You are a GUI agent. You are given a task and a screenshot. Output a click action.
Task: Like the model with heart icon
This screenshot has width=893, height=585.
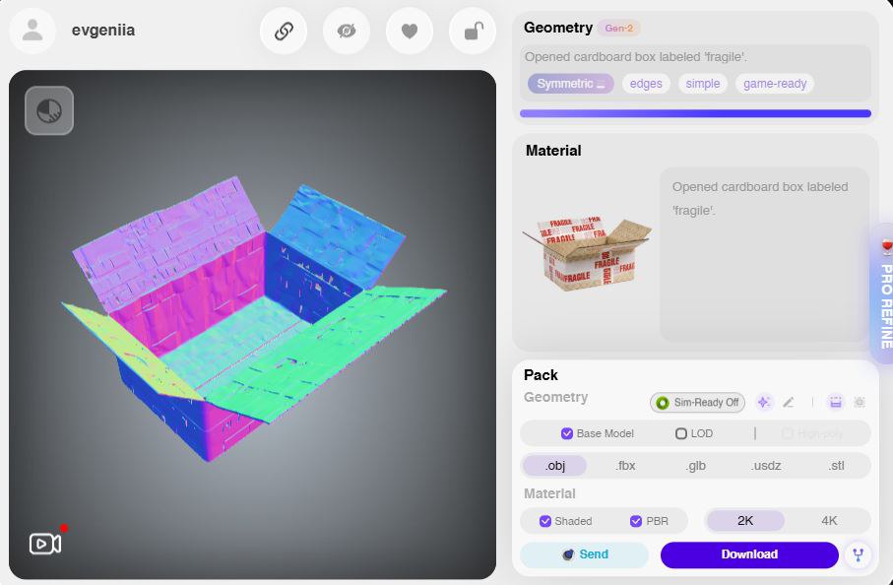point(410,31)
